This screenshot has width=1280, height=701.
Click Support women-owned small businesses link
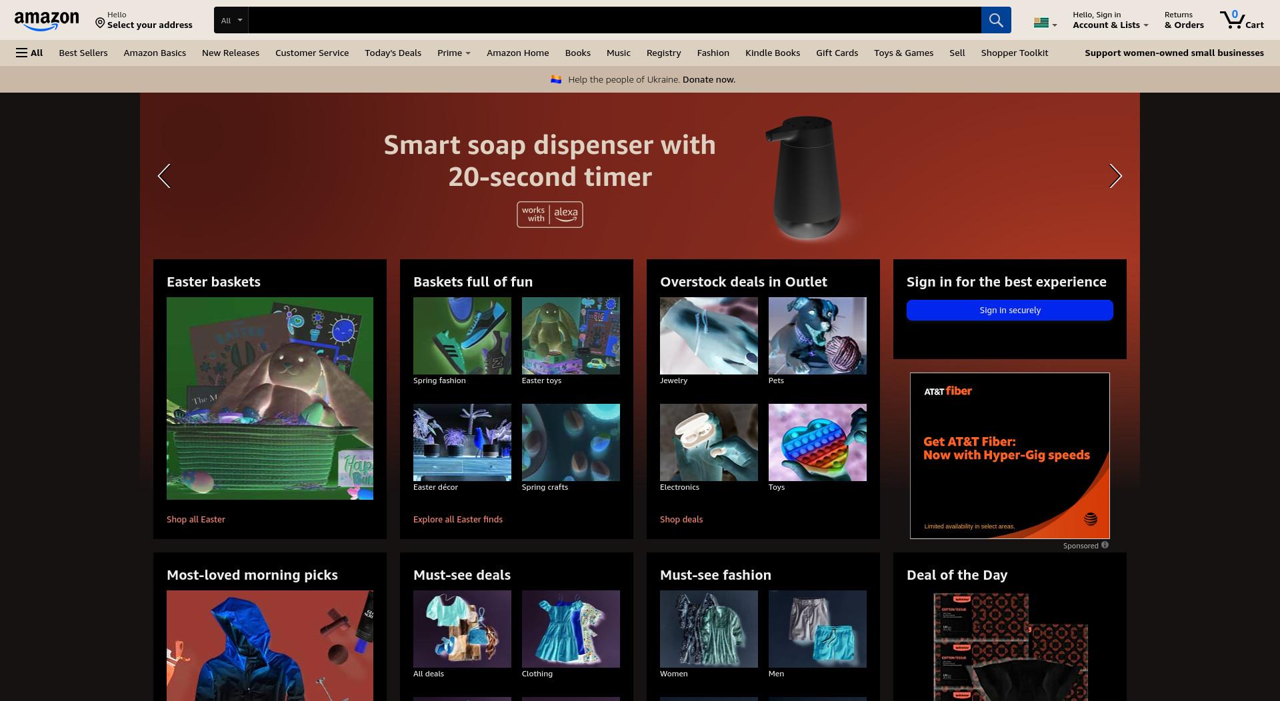[1174, 53]
